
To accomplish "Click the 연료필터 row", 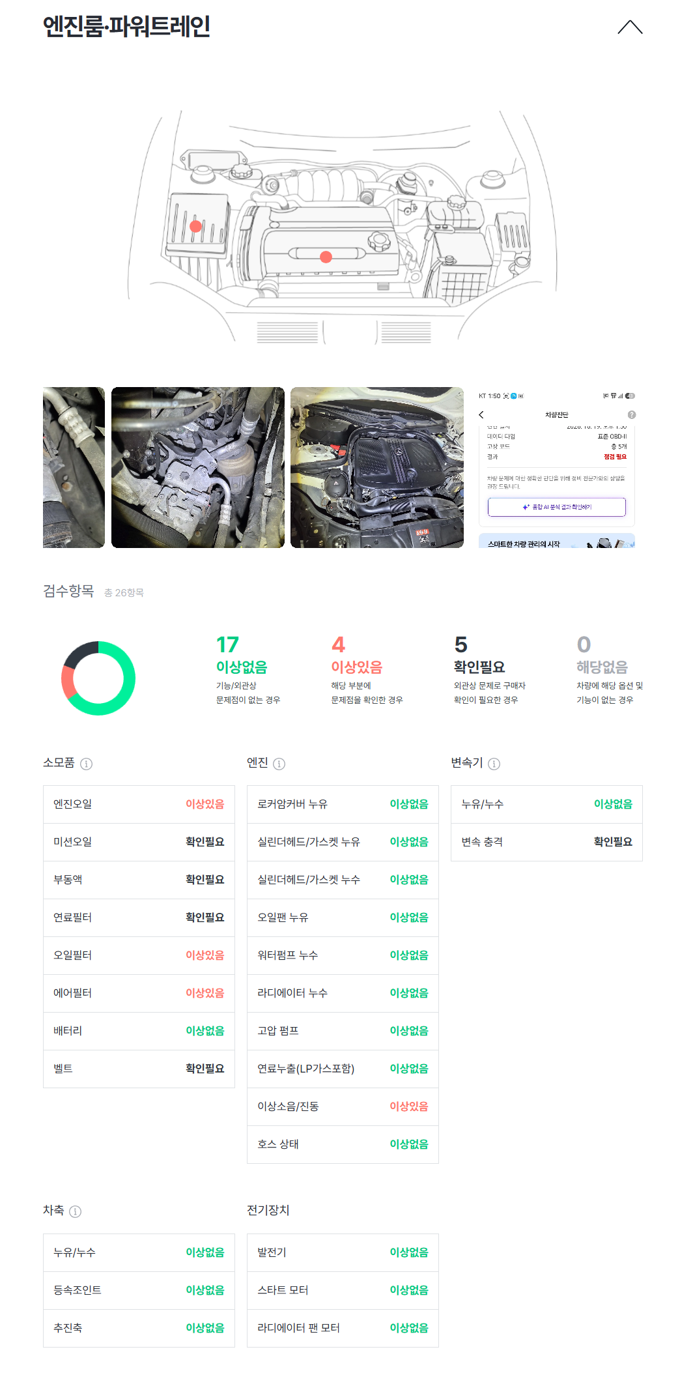I will (139, 917).
